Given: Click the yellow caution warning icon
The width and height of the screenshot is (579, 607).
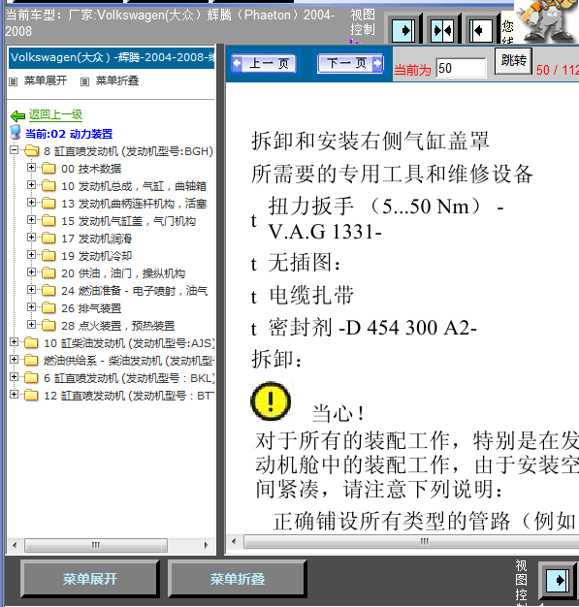Looking at the screenshot, I should pyautogui.click(x=271, y=401).
